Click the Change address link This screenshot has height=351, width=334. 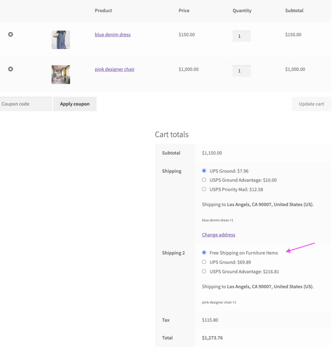coord(218,235)
